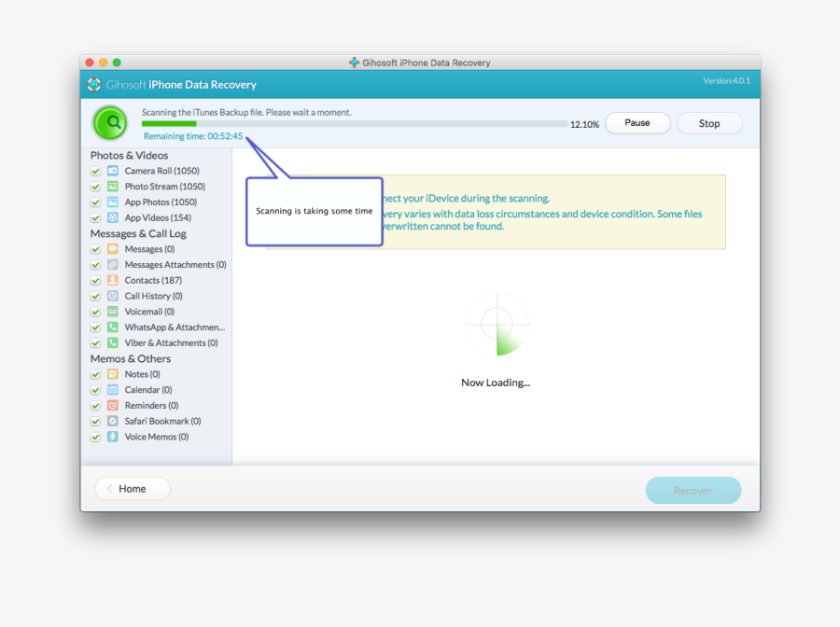Image resolution: width=840 pixels, height=627 pixels.
Task: Click the WhatsApp & Attachments icon
Action: (x=114, y=327)
